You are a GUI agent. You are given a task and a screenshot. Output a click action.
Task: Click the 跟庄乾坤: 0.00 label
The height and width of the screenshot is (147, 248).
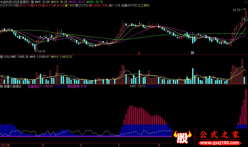pos(77,86)
